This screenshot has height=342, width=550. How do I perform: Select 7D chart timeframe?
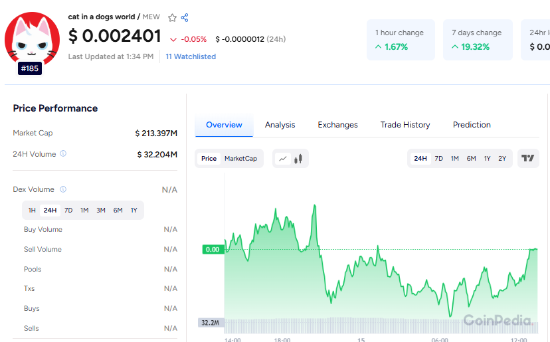(439, 159)
